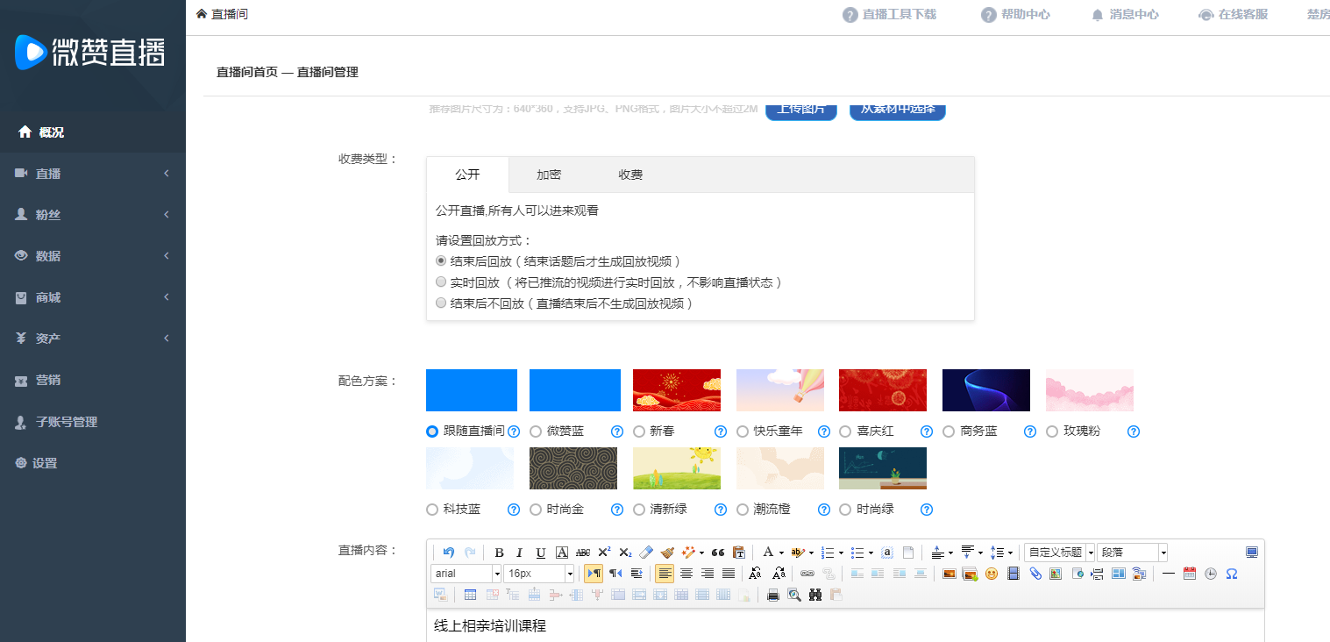This screenshot has width=1330, height=642.
Task: Open 营销 in the sidebar
Action: [93, 381]
